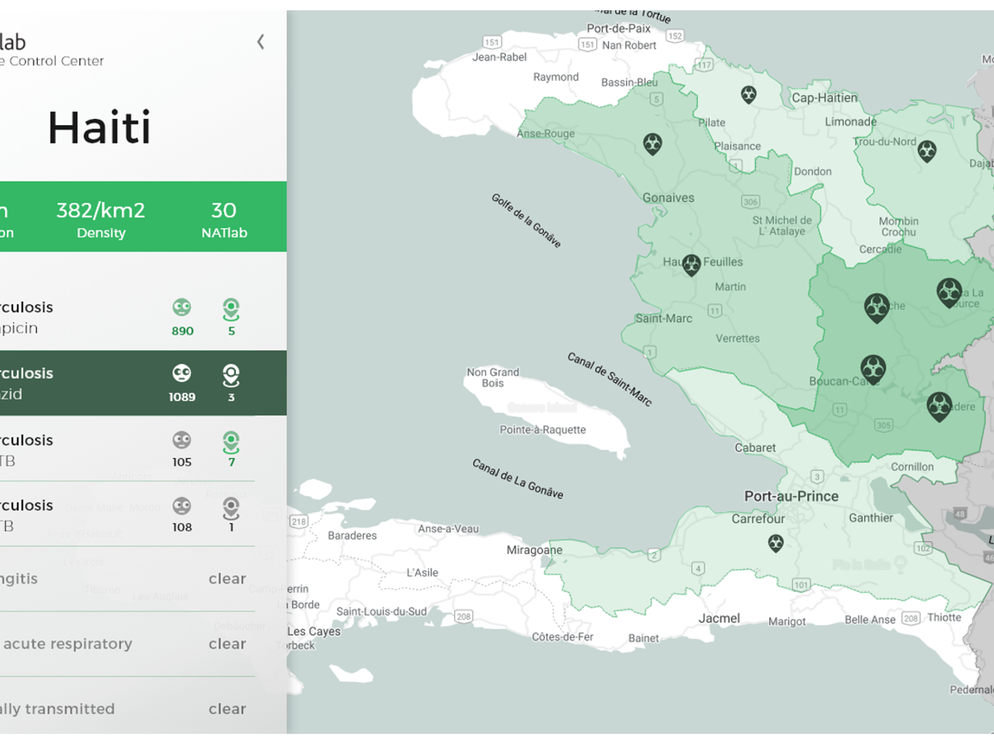
Task: Click the gray face icon above 105
Action: click(x=181, y=440)
